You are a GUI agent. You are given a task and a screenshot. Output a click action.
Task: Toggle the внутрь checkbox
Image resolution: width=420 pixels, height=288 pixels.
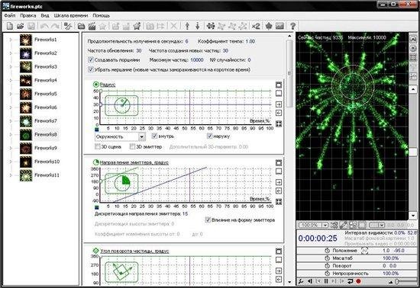154,136
